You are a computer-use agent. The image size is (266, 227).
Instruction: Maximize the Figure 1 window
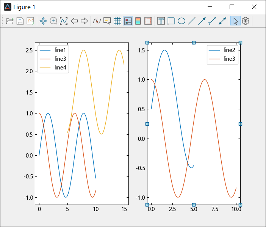click(x=232, y=7)
